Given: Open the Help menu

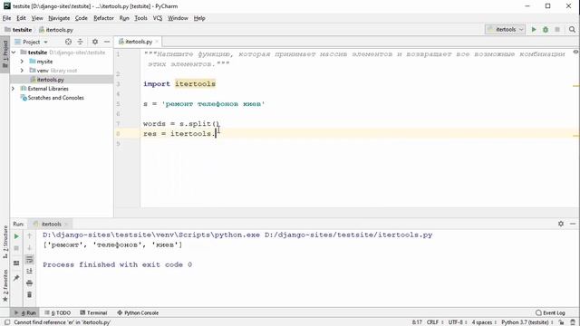Looking at the screenshot, I should (199, 18).
